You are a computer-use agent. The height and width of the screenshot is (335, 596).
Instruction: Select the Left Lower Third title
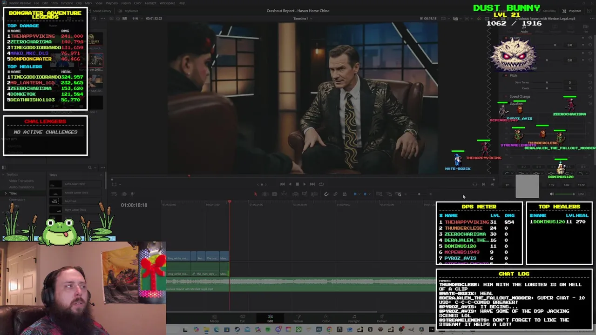pyautogui.click(x=74, y=184)
